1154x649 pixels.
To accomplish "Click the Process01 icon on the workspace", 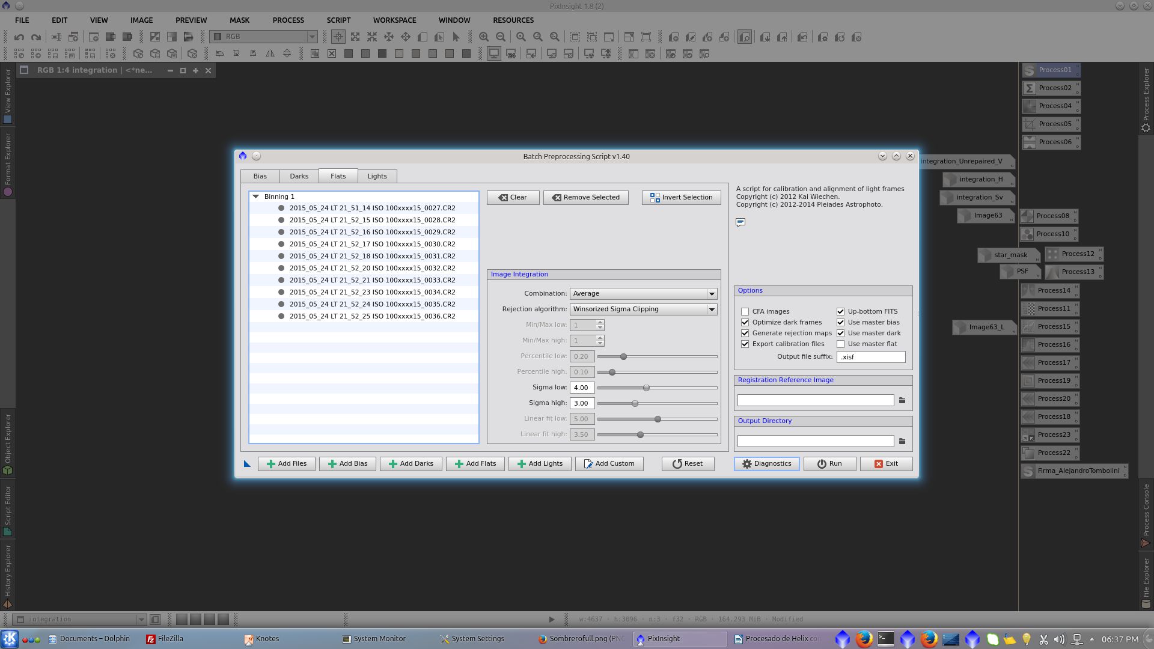I will 1051,70.
